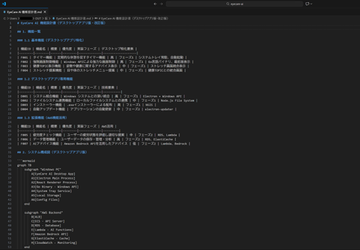This screenshot has width=360, height=250.
Task: Click the line A[EyeCare AI Desktop App]
Action: point(53,174)
